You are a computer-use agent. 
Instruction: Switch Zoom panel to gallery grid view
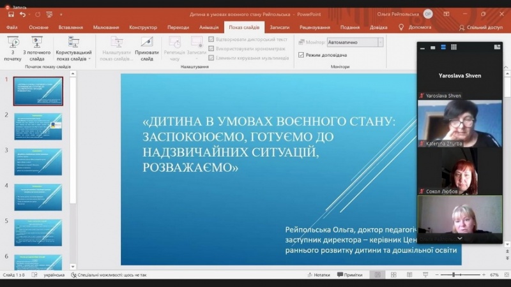click(x=454, y=47)
